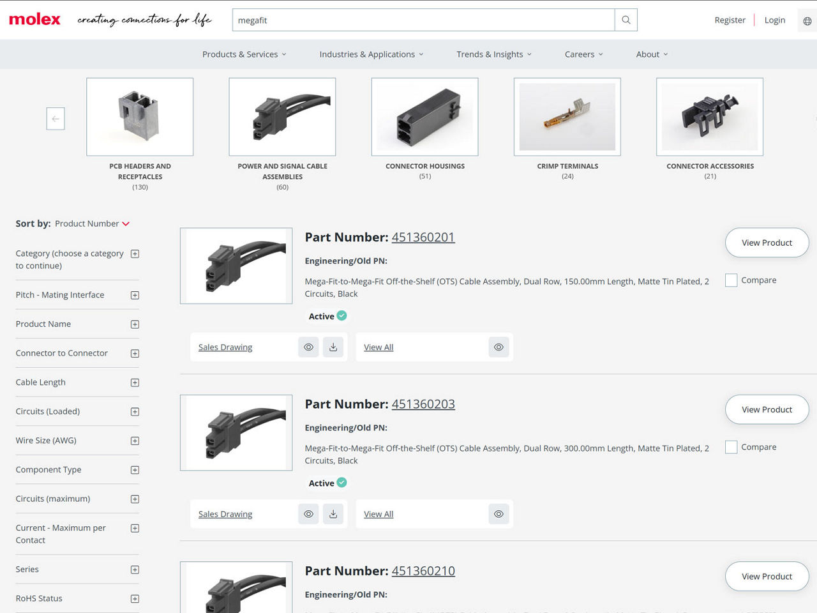Viewport: 817px width, 613px height.
Task: Click View All link for 451360201
Action: point(379,347)
